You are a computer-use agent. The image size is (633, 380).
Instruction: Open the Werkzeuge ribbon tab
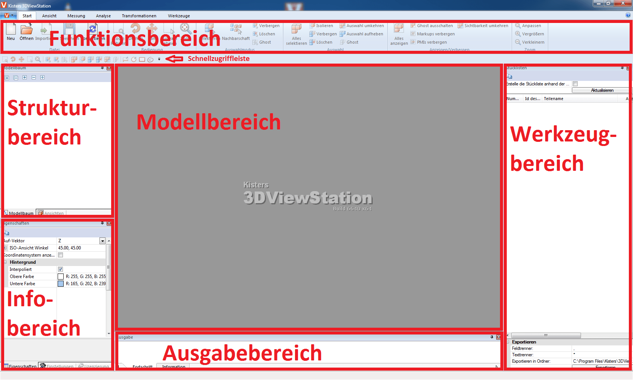coord(179,16)
